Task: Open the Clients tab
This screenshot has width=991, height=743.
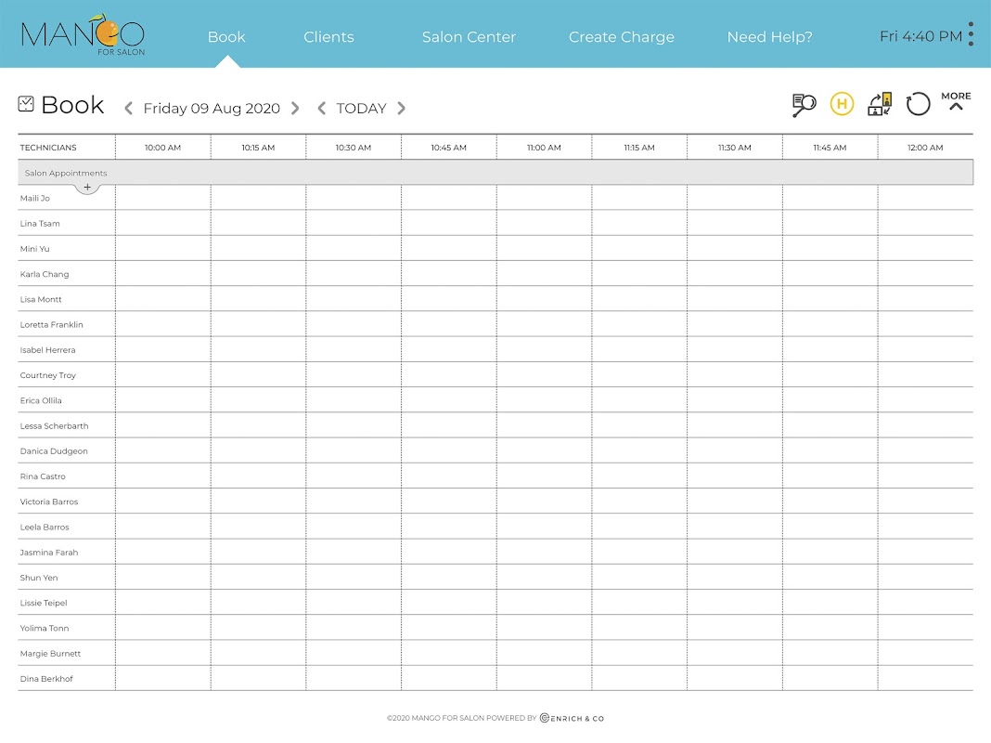Action: [328, 36]
